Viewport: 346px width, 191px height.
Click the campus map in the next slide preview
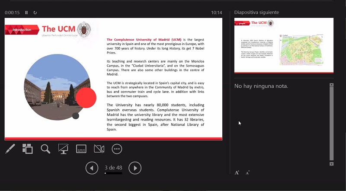[301, 50]
